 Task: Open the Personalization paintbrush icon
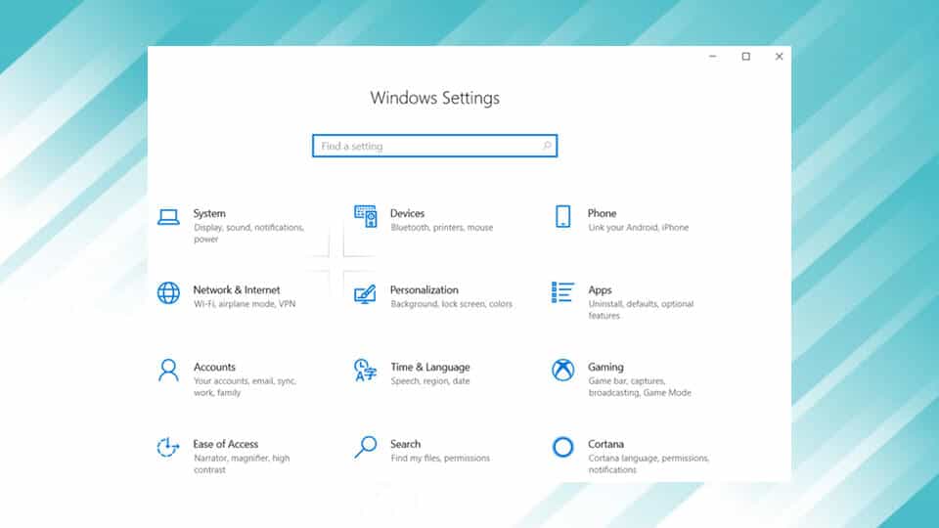point(365,294)
